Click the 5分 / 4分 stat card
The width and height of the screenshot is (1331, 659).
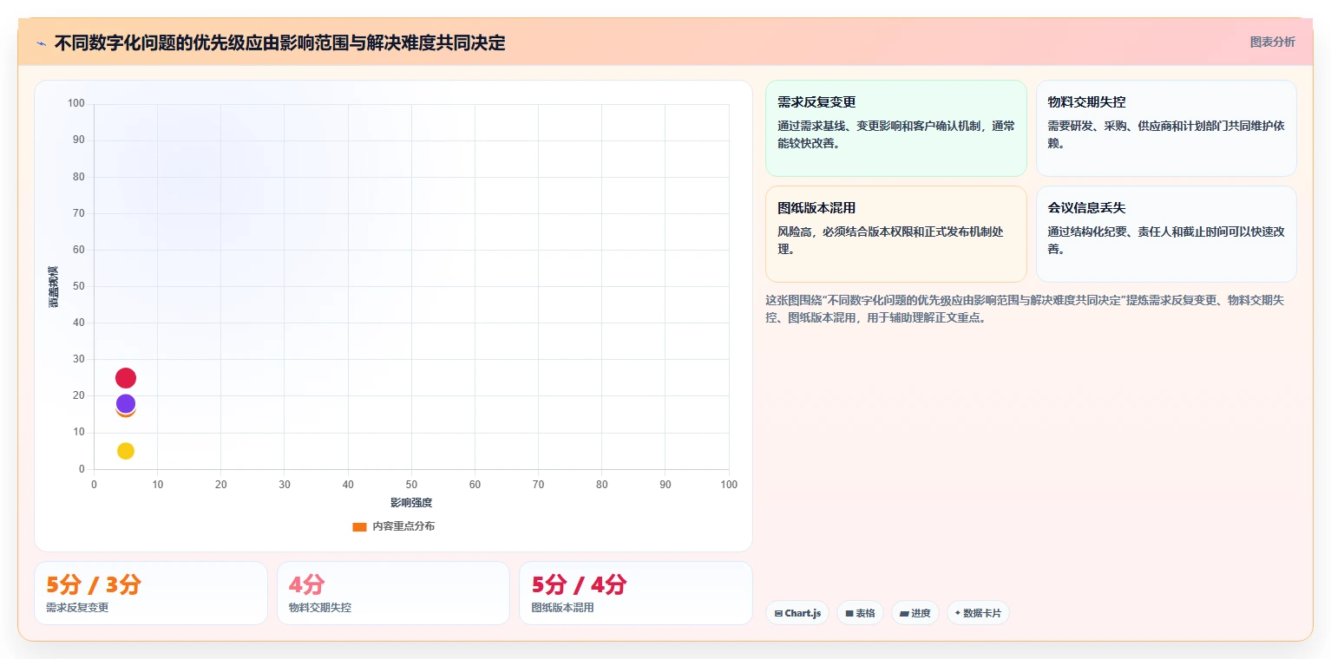click(635, 593)
